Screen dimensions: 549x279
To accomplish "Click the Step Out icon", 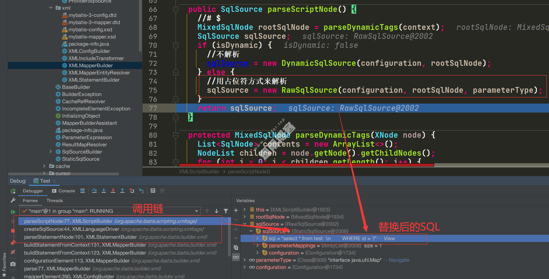I will coord(122,191).
